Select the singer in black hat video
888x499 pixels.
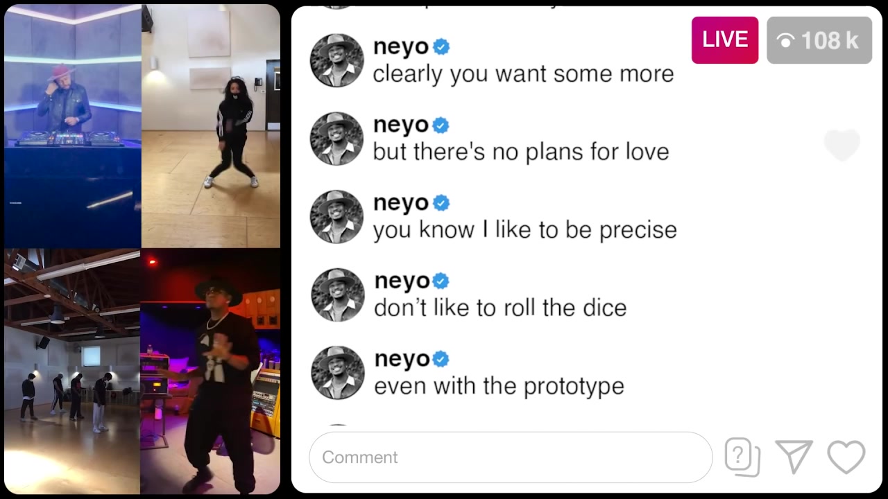coord(210,371)
